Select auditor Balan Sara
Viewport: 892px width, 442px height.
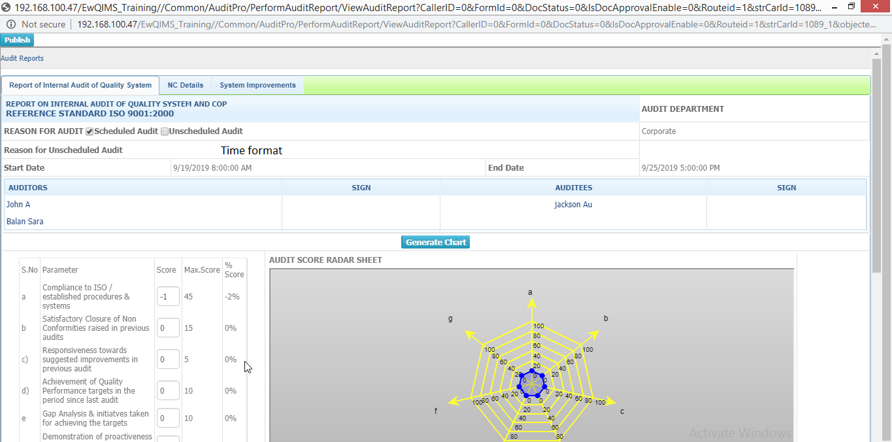pyautogui.click(x=25, y=222)
